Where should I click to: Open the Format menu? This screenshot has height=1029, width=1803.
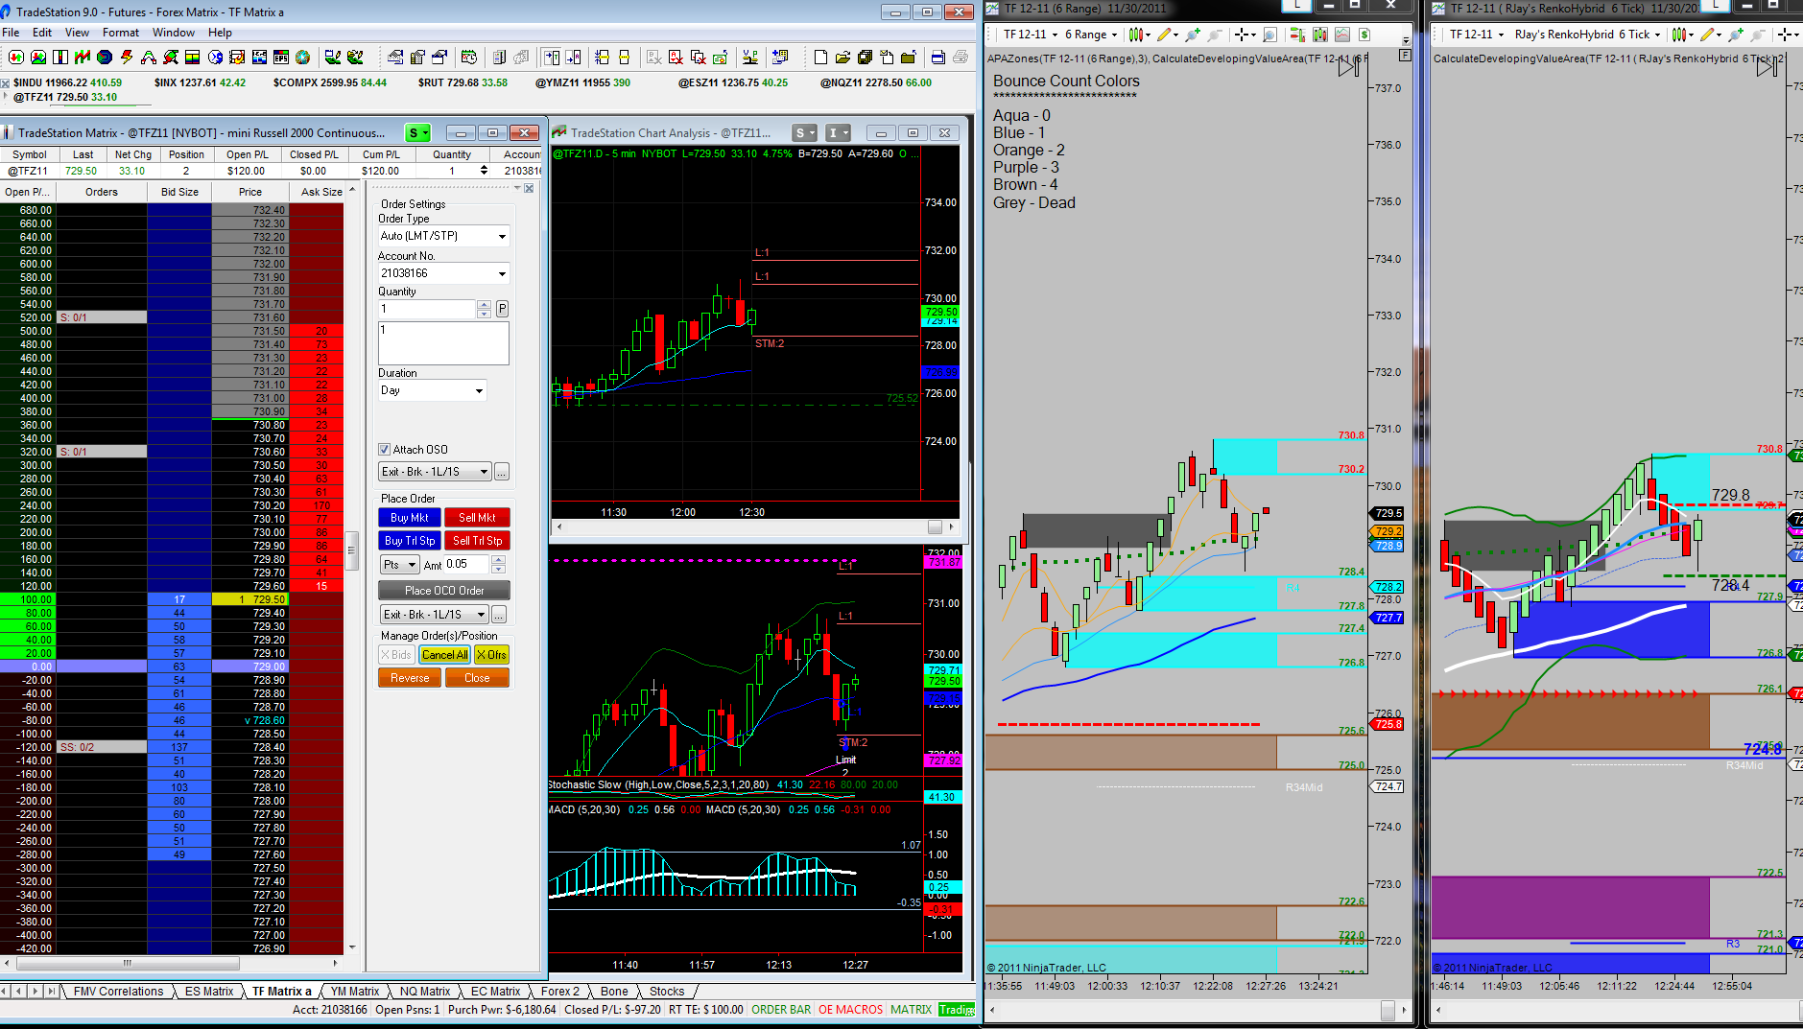[x=121, y=32]
